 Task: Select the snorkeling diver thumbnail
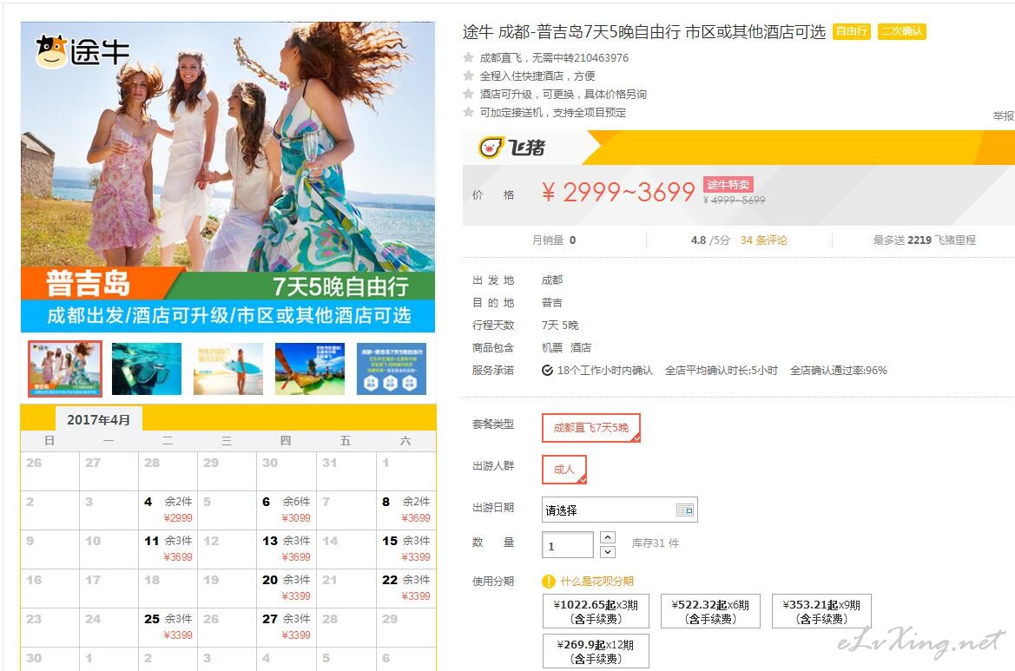click(x=146, y=369)
